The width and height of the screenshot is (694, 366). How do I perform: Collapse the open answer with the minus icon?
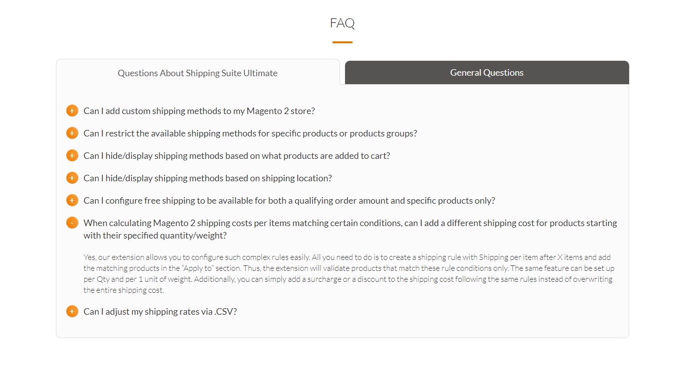coord(72,223)
